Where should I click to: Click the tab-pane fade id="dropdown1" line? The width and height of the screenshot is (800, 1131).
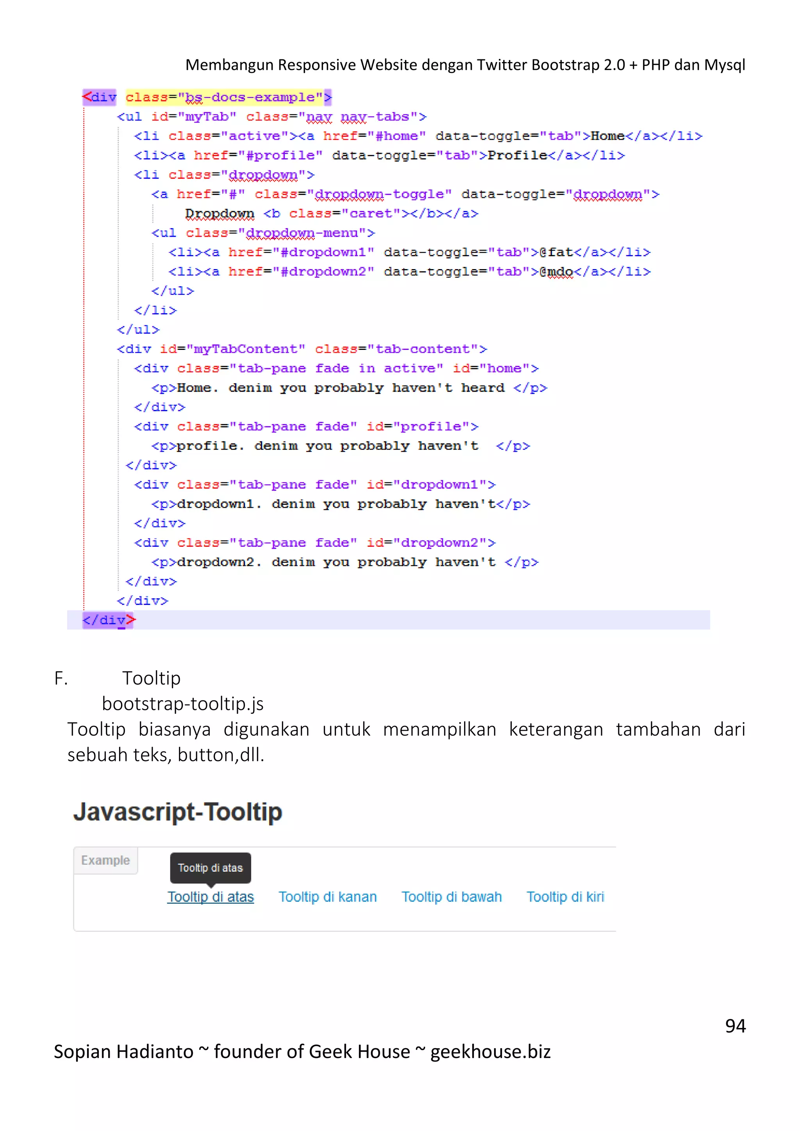tap(315, 485)
